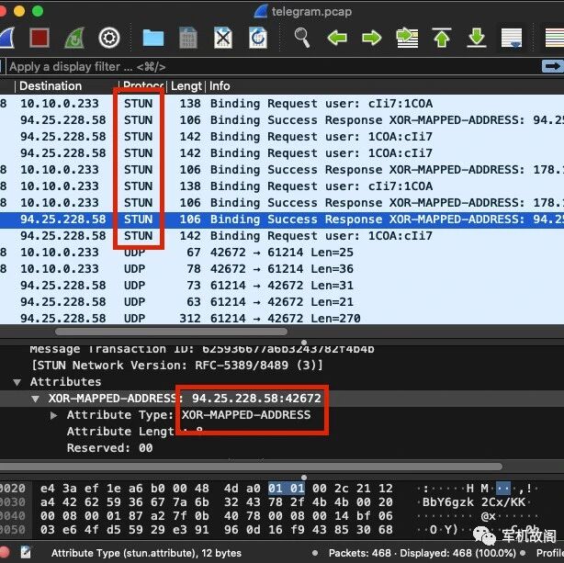Go forward in packet history arrow
Screen dimensions: 564x563
(372, 38)
